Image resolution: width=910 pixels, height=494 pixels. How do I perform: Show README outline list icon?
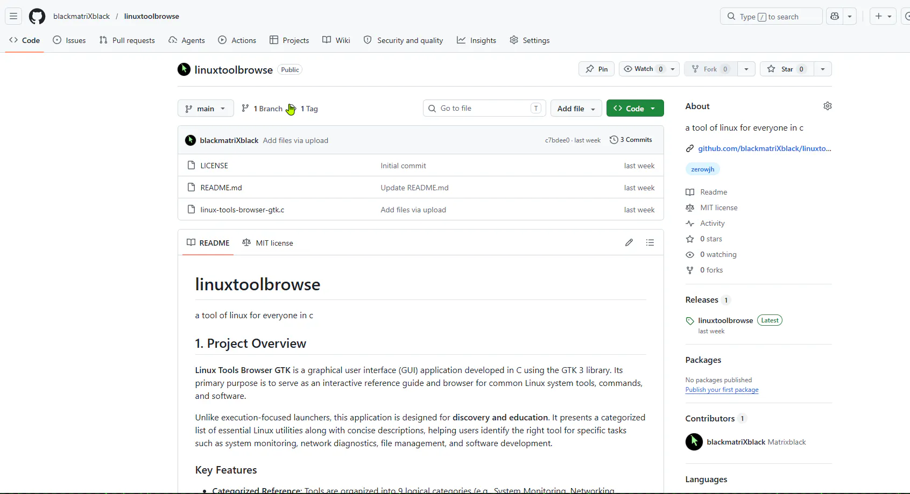(650, 242)
